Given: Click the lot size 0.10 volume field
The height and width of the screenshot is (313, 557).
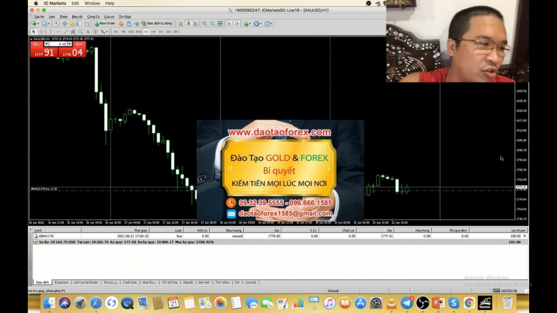Looking at the screenshot, I should tap(58, 44).
